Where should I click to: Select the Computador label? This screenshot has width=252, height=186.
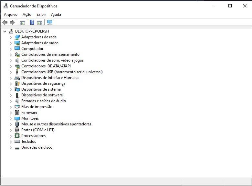pyautogui.click(x=32, y=49)
